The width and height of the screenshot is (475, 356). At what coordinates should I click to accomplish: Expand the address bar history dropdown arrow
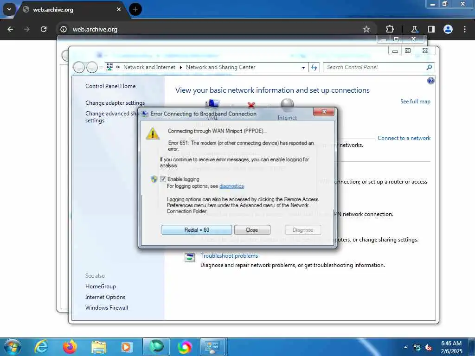[x=303, y=68]
